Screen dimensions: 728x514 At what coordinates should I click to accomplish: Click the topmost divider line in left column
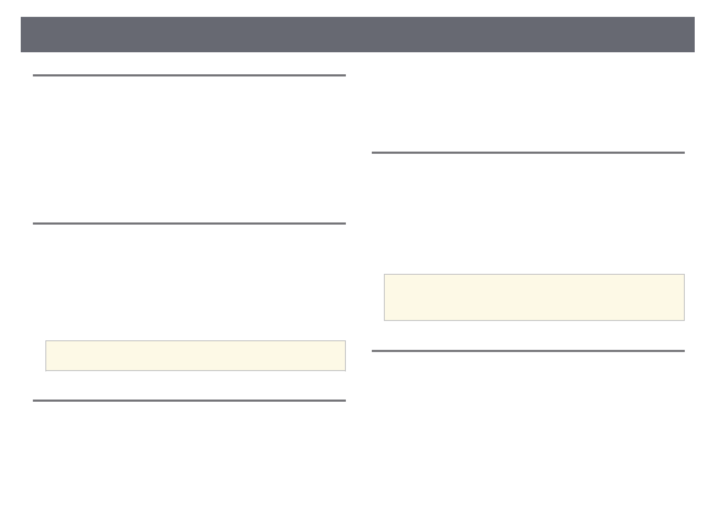(x=189, y=75)
